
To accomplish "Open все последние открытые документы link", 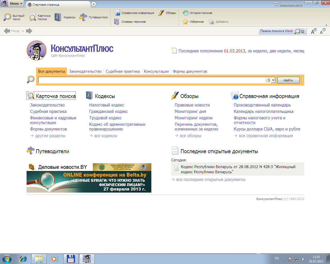I will pyautogui.click(x=211, y=180).
